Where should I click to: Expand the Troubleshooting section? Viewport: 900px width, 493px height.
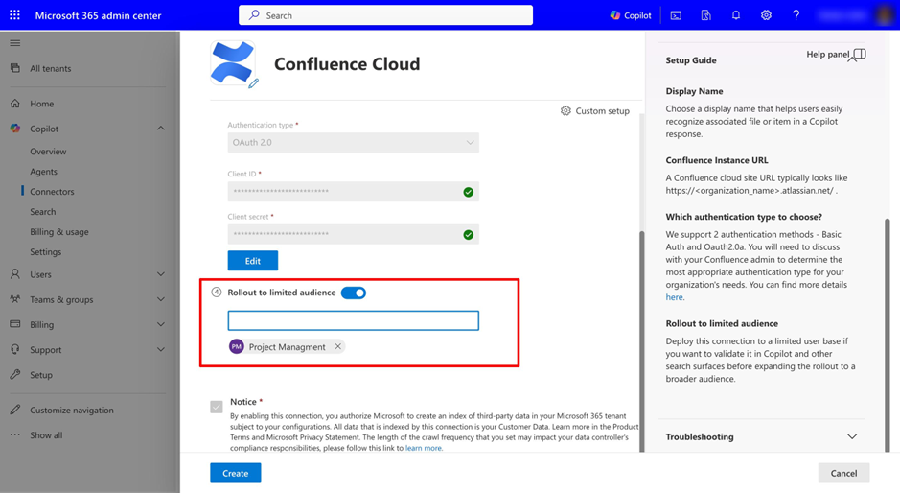pyautogui.click(x=852, y=436)
